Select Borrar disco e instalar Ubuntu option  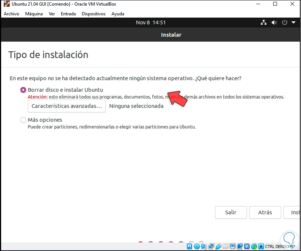click(23, 90)
